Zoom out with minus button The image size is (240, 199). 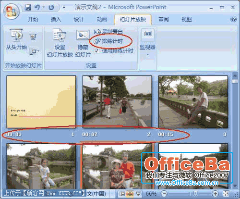164,194
